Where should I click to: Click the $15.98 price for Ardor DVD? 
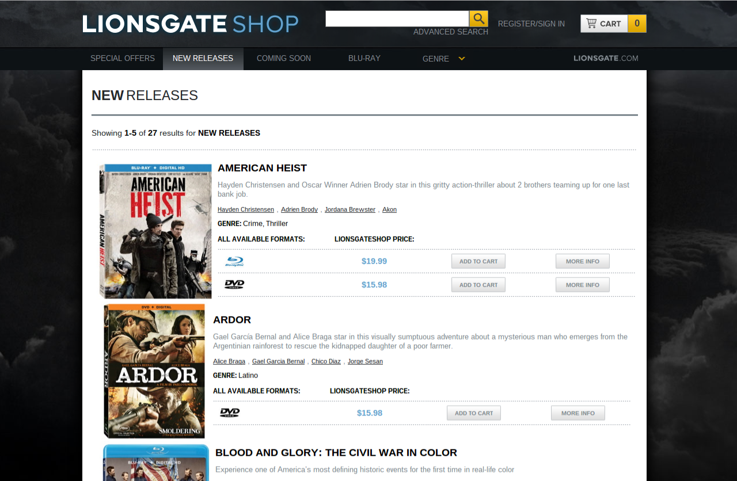pyautogui.click(x=370, y=413)
